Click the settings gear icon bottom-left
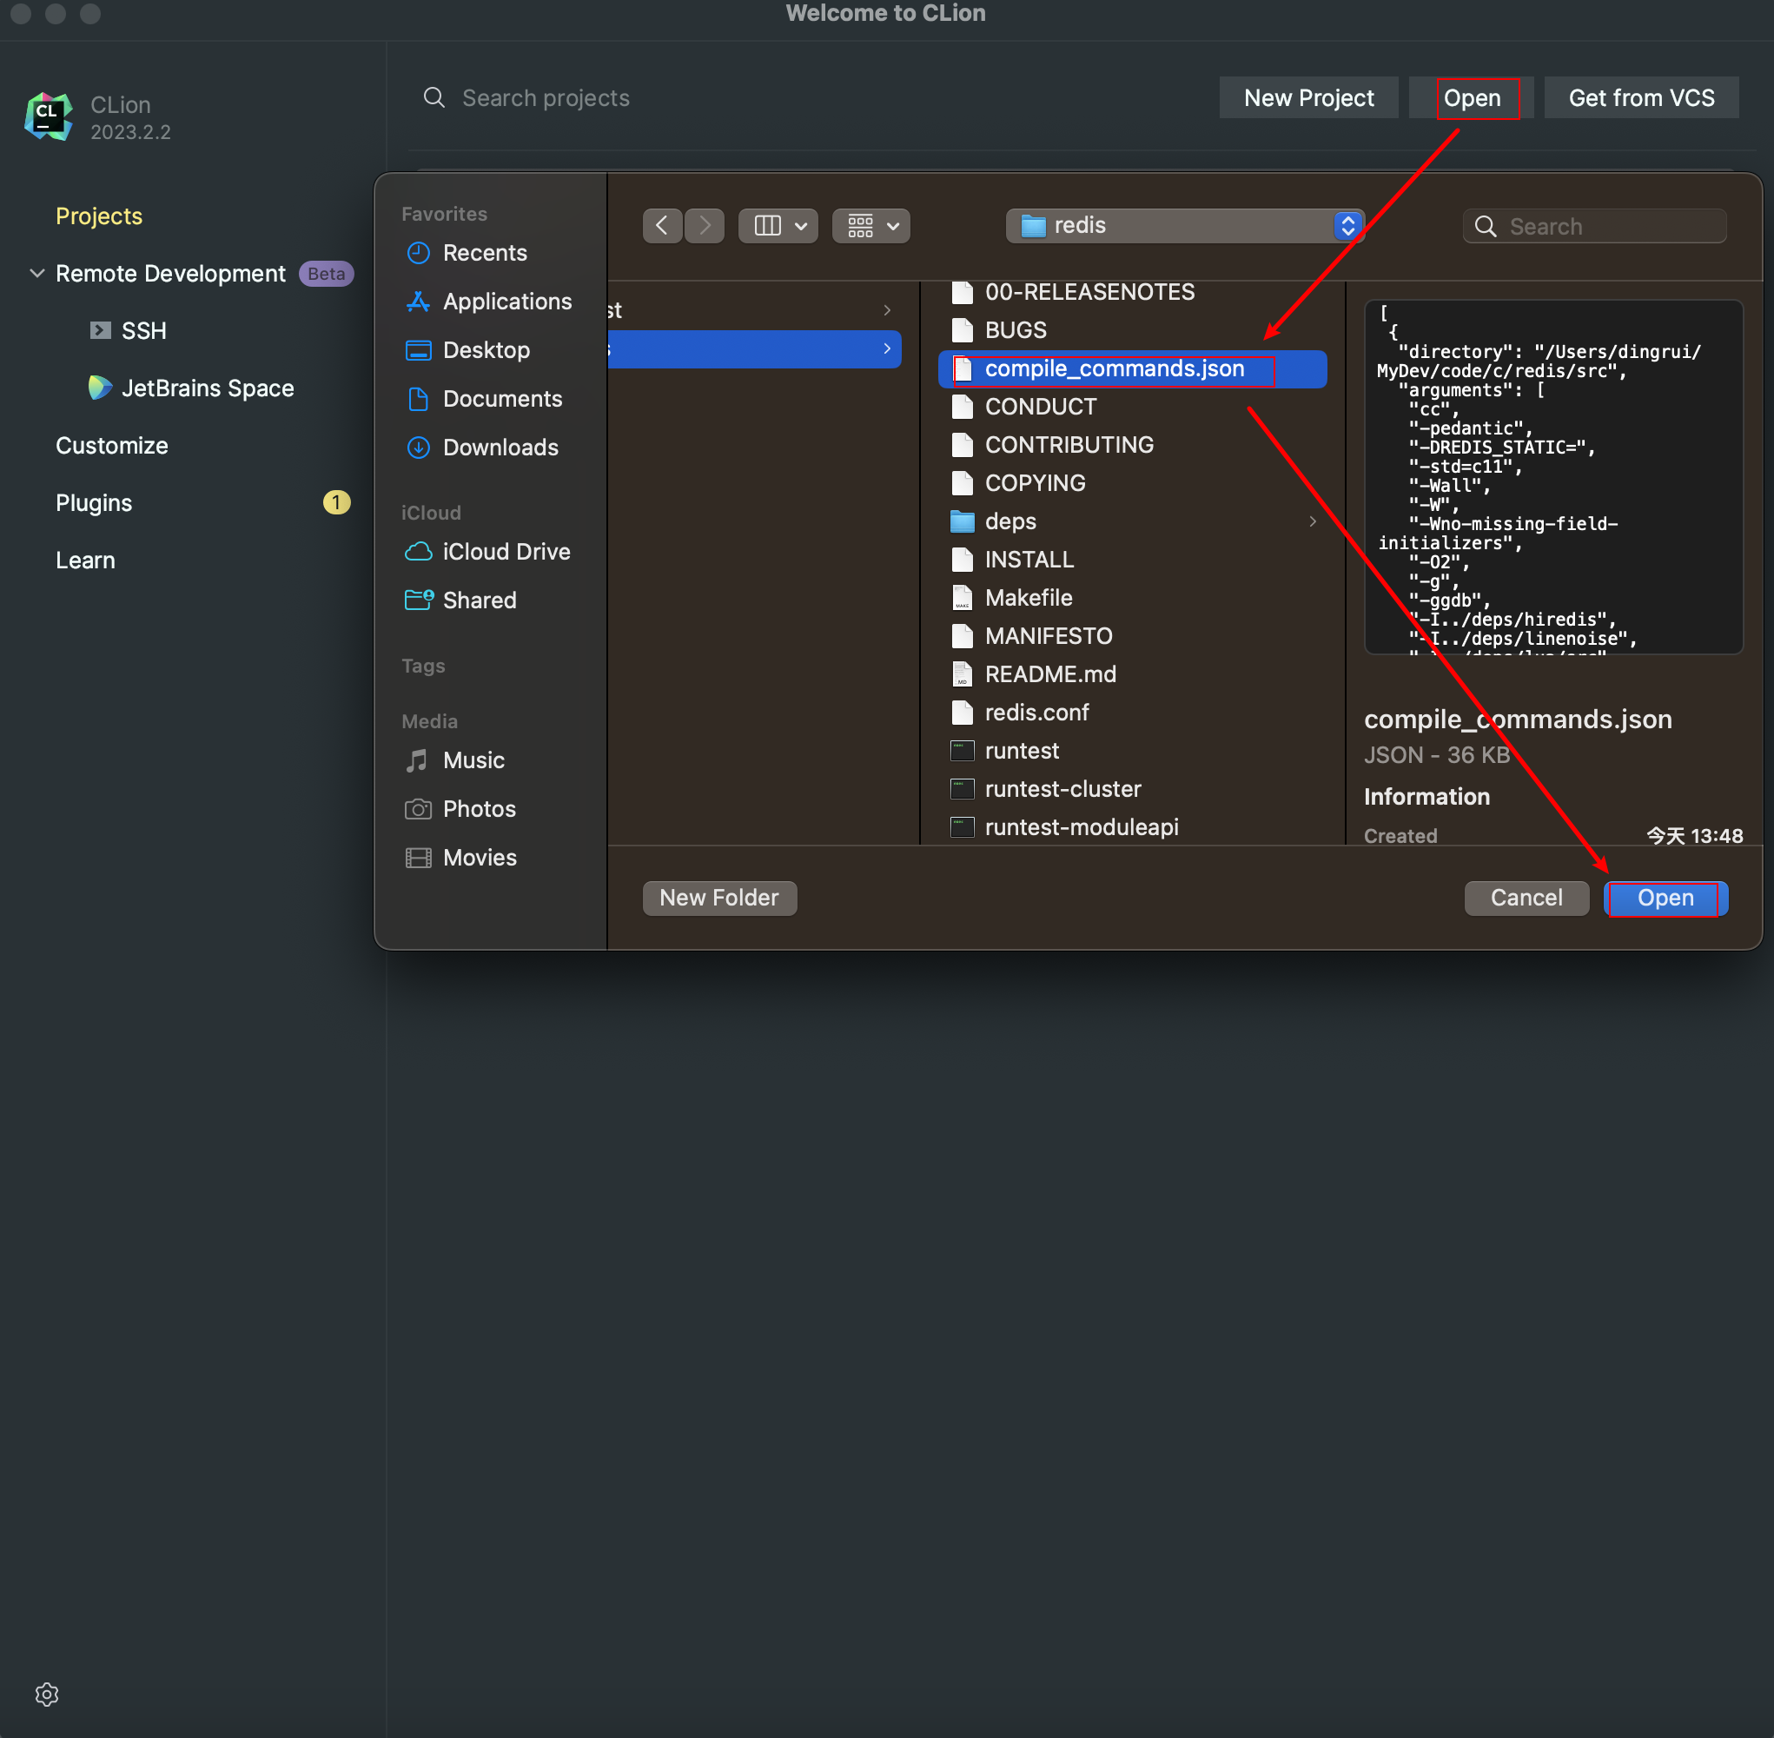Screen dimensions: 1774x1738 pos(47,1695)
